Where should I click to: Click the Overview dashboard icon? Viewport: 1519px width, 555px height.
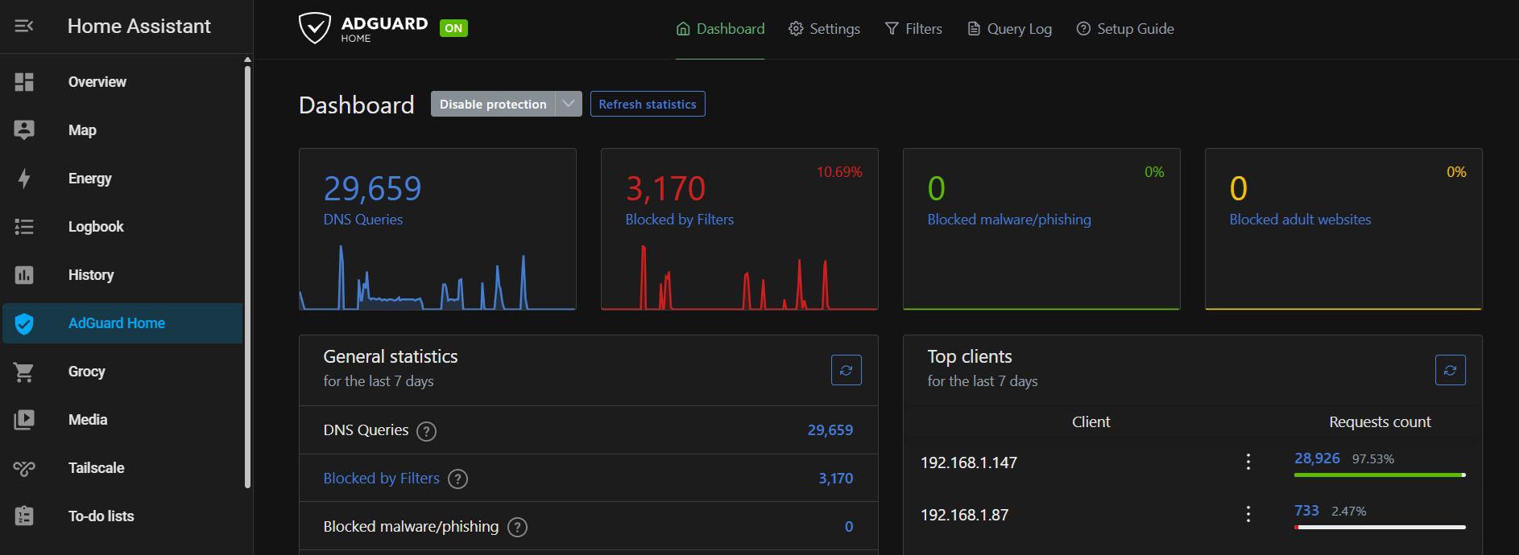click(x=24, y=82)
